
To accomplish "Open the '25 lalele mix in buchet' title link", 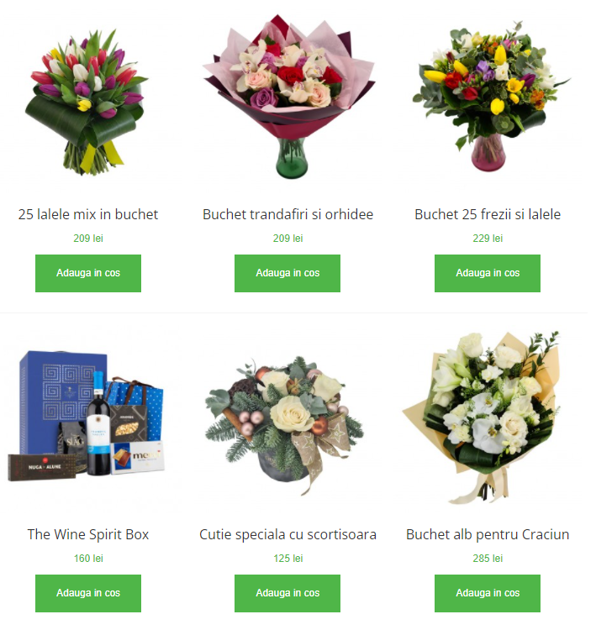I will click(88, 214).
